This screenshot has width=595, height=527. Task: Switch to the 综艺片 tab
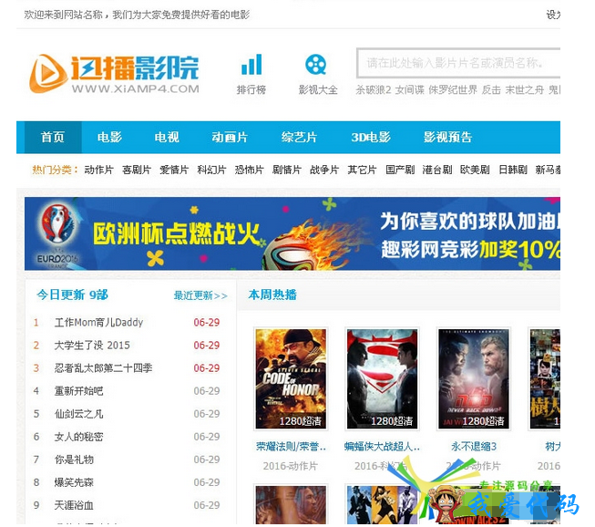click(300, 137)
